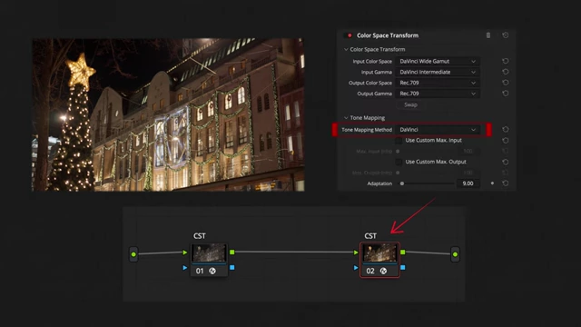Click the node graph final output dot
Image resolution: width=581 pixels, height=327 pixels.
[x=455, y=254]
